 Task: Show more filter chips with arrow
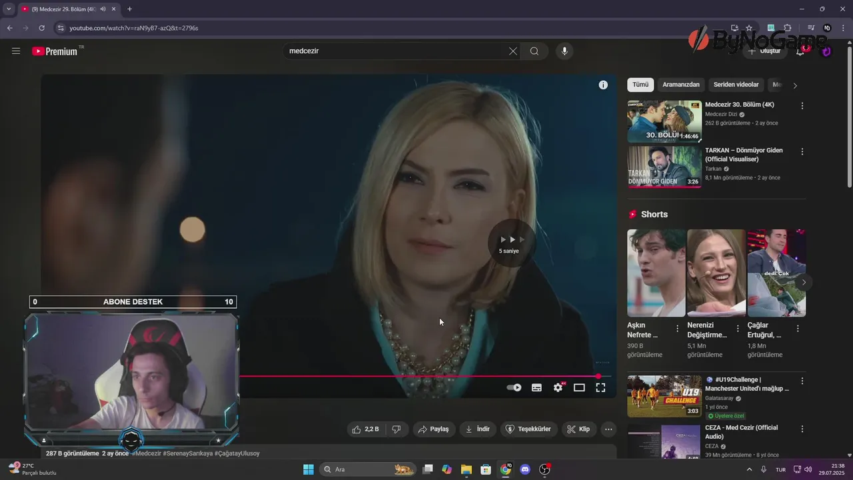point(795,85)
